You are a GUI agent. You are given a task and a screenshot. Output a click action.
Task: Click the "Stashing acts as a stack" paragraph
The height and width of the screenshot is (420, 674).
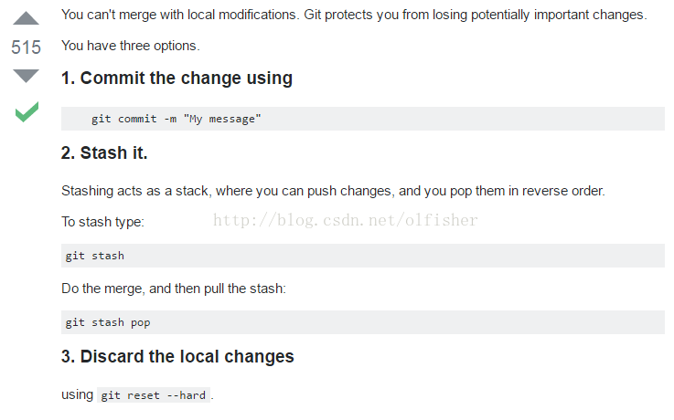click(333, 191)
